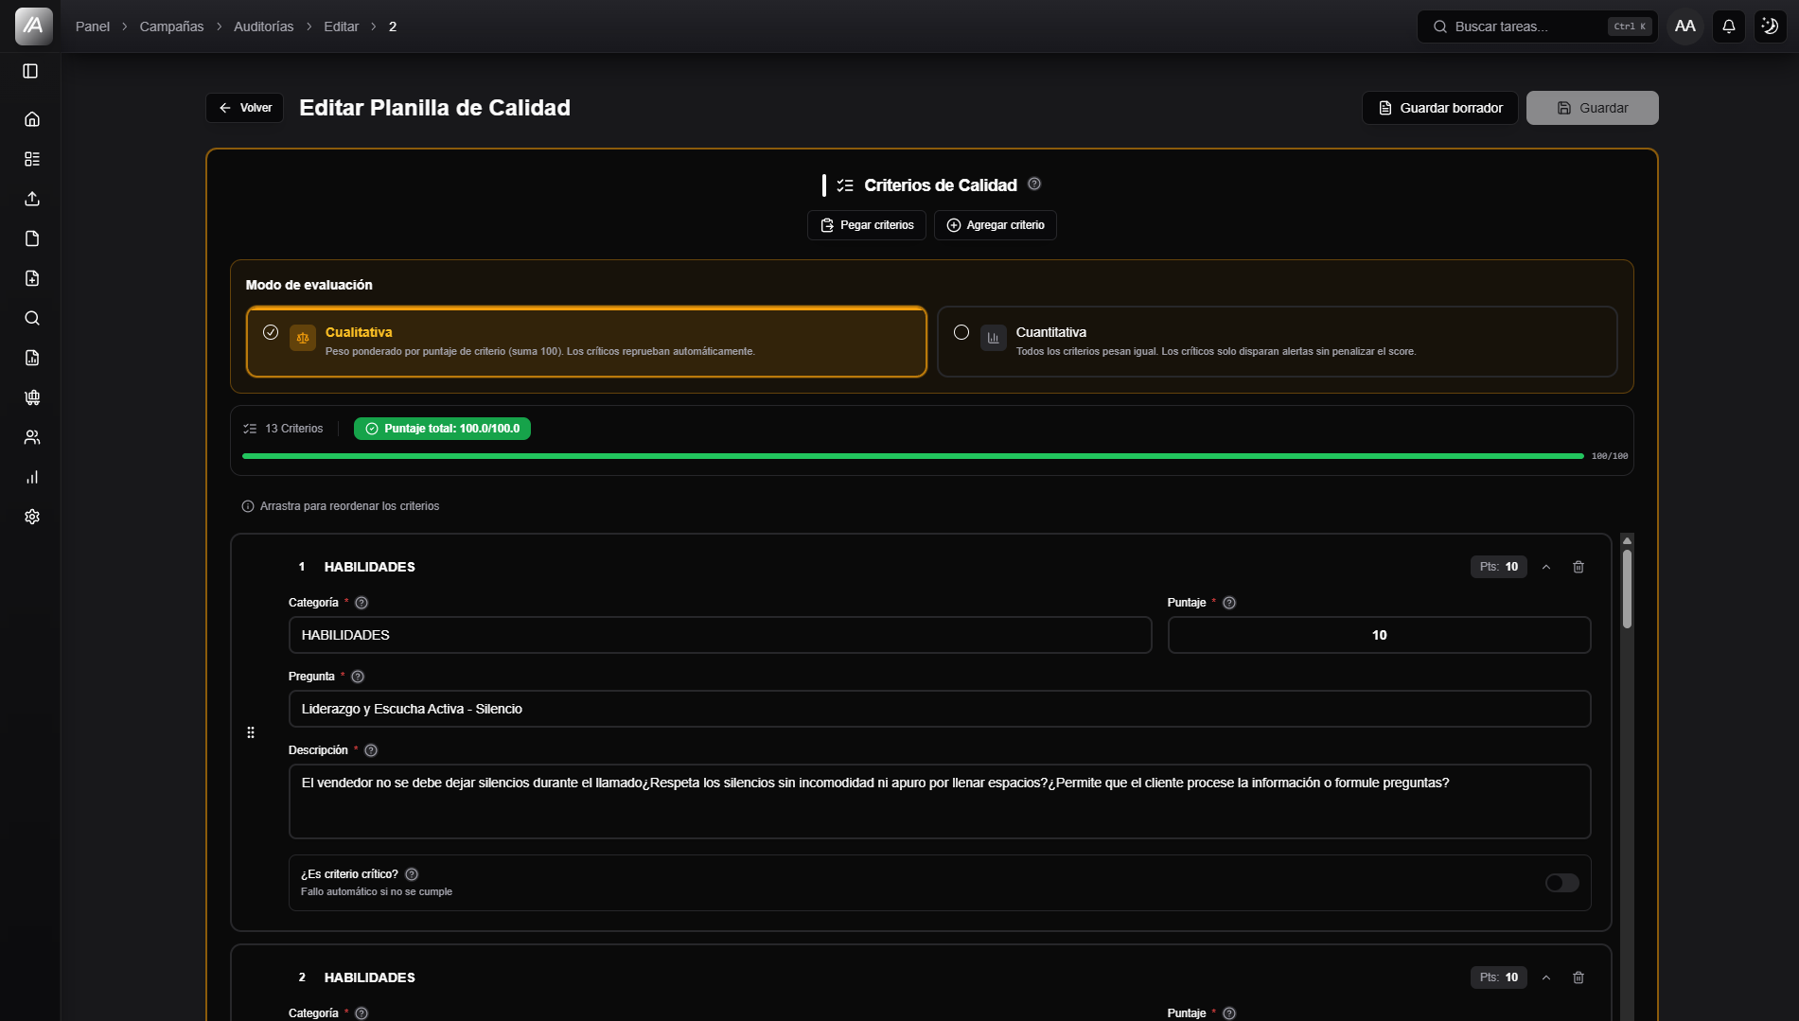The height and width of the screenshot is (1021, 1799).
Task: Click help icon next to Criterios de Calidad
Action: coord(1034,184)
